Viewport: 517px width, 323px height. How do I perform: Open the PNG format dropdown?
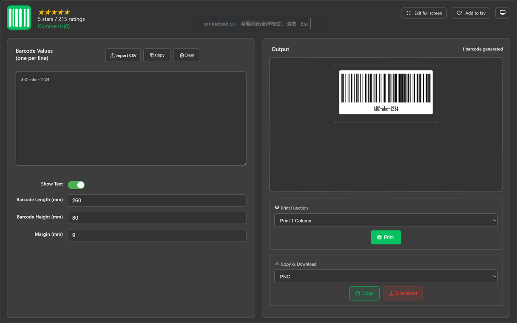click(386, 277)
